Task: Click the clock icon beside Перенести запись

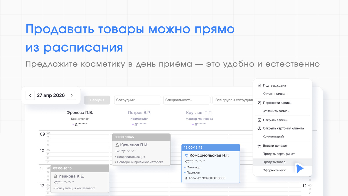Action: pos(260,103)
